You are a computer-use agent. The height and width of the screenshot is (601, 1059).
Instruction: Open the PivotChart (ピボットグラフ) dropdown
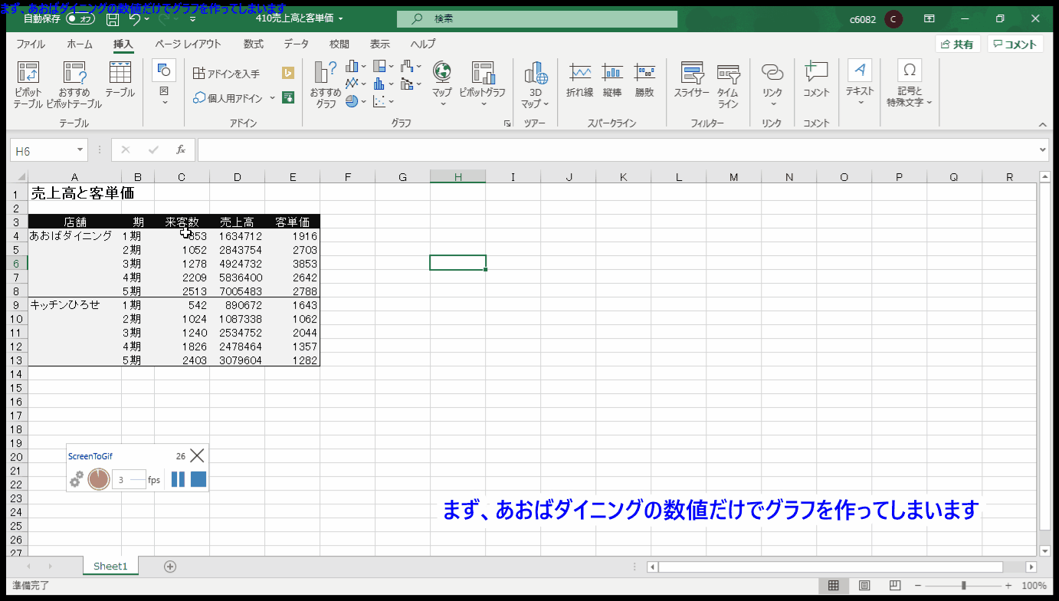click(x=483, y=103)
